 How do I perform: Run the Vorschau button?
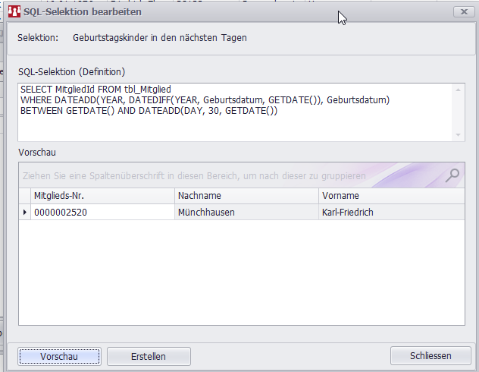59,356
